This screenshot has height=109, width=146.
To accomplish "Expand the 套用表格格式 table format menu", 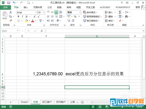I will click(93, 17).
